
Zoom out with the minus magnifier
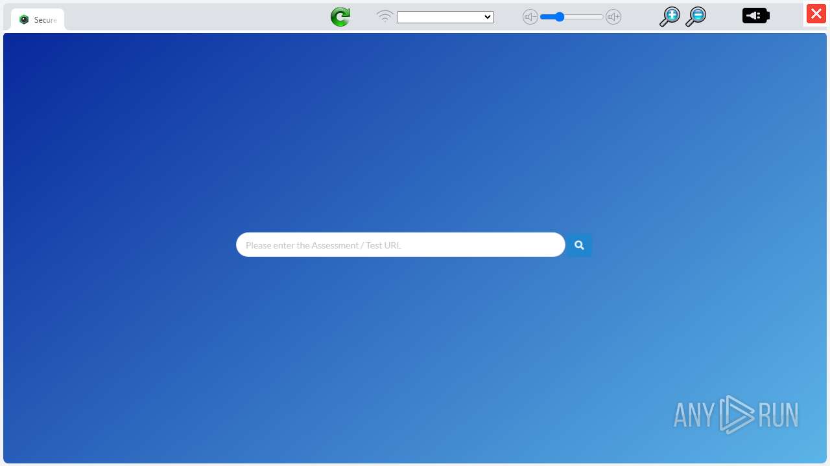pos(696,17)
